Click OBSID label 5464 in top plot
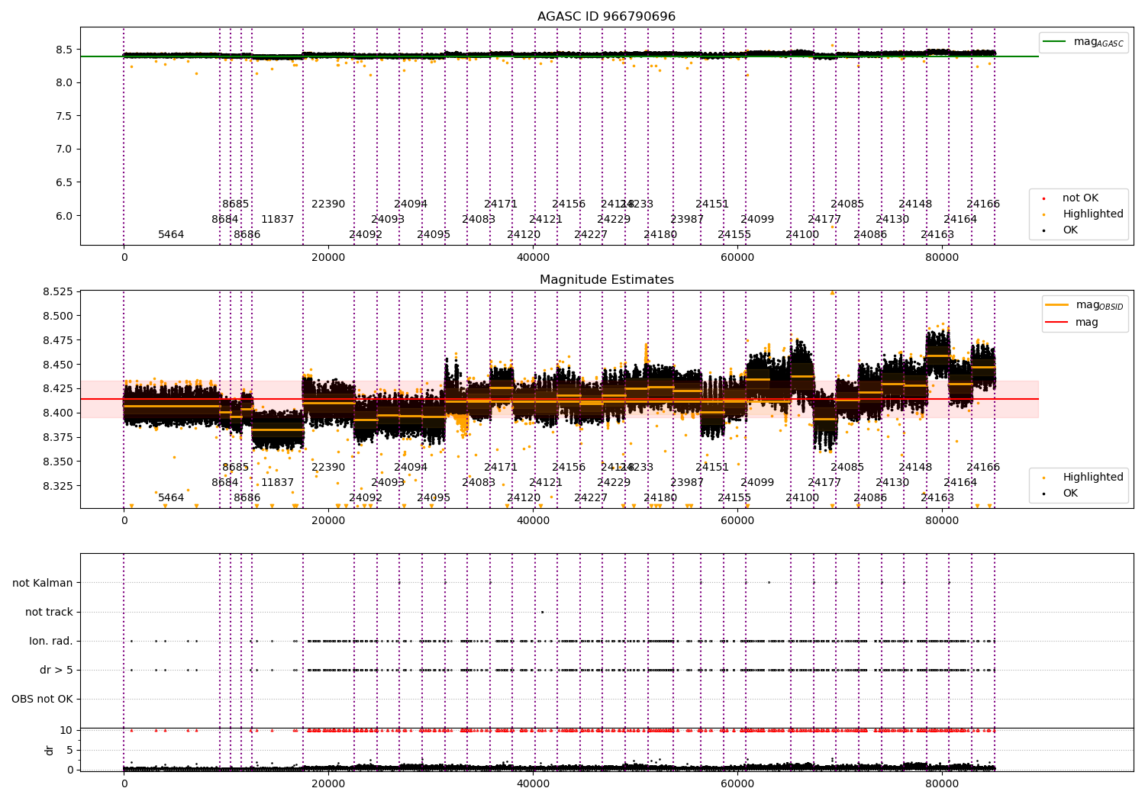Viewport: 1145px width, 801px height. pyautogui.click(x=171, y=235)
